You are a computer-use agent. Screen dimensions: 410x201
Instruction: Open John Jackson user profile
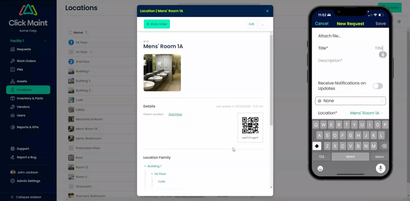point(24,172)
